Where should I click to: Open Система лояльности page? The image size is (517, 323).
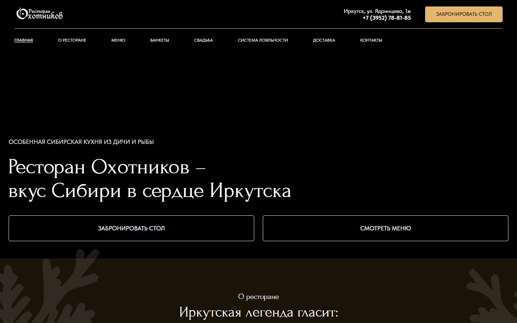pyautogui.click(x=263, y=40)
